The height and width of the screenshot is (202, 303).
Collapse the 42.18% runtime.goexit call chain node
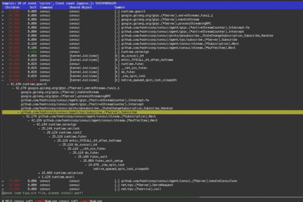coord(8,84)
